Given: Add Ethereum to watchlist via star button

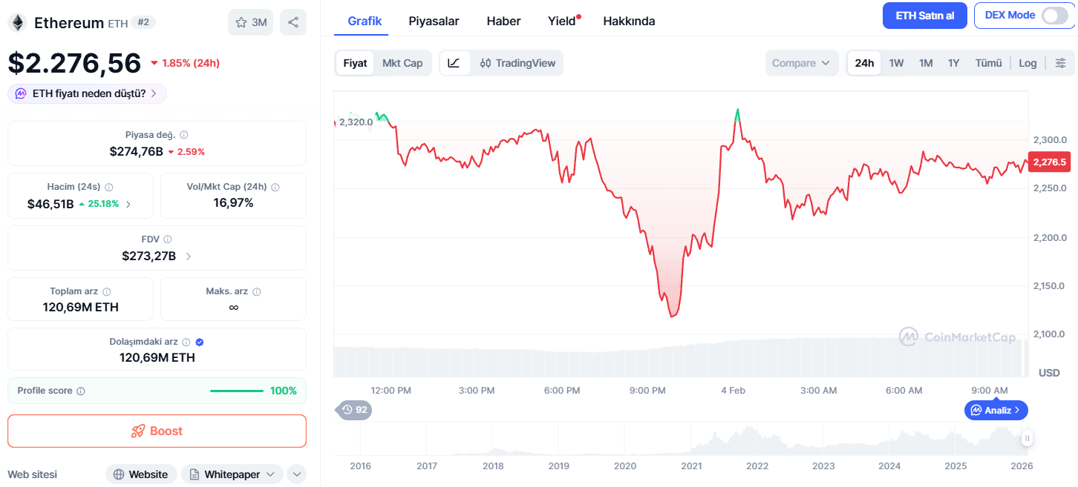Looking at the screenshot, I should point(250,22).
